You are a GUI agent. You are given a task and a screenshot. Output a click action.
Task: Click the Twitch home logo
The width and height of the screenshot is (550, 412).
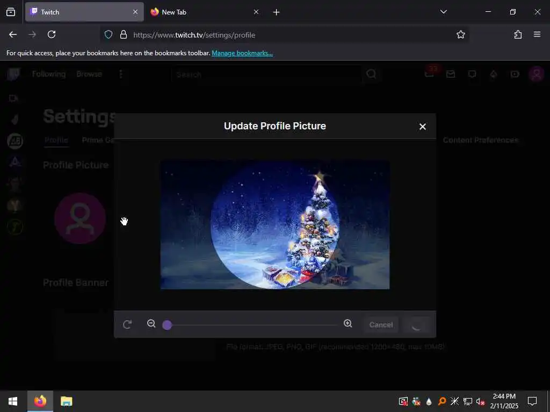tap(13, 74)
